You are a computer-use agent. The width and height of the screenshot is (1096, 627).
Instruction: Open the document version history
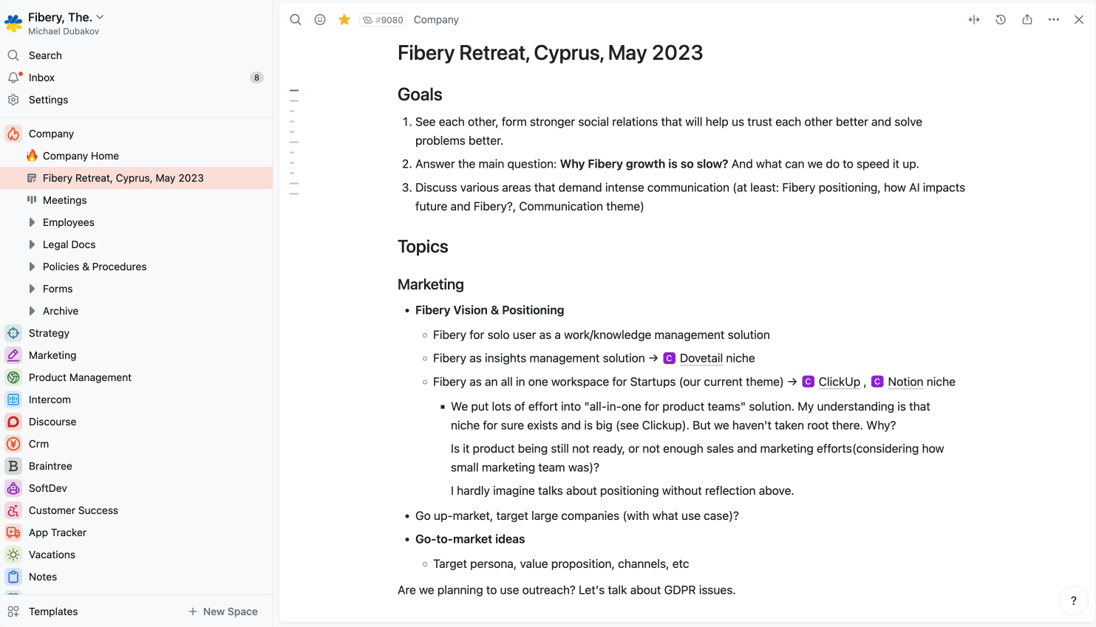[x=1001, y=19]
